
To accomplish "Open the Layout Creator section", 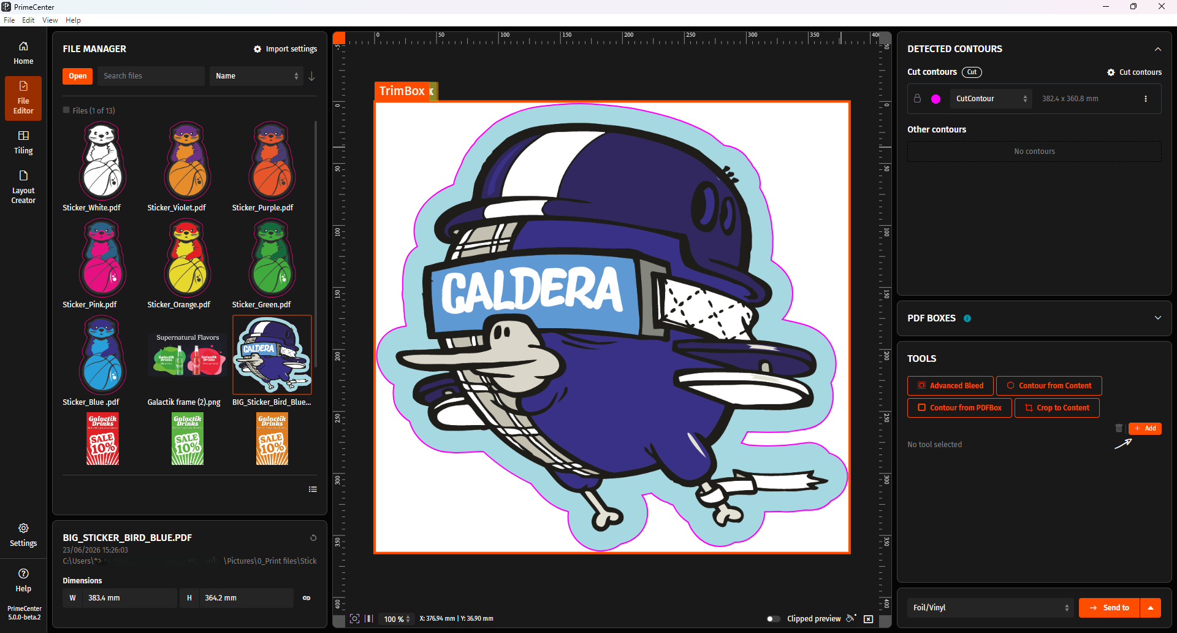I will [23, 187].
